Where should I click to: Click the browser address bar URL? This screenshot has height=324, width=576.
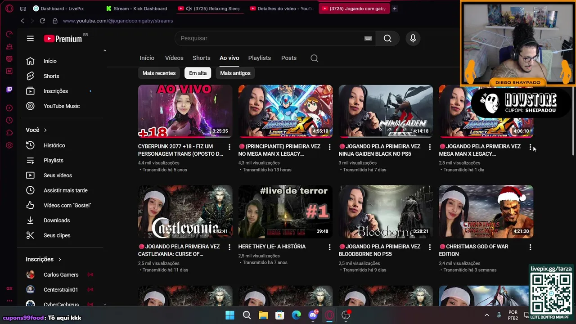coord(118,21)
